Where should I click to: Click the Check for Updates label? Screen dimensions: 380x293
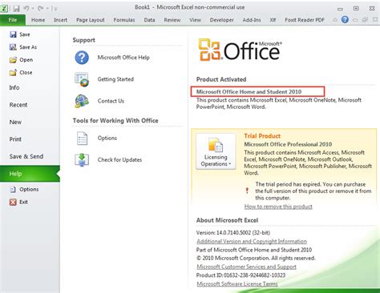coord(119,160)
